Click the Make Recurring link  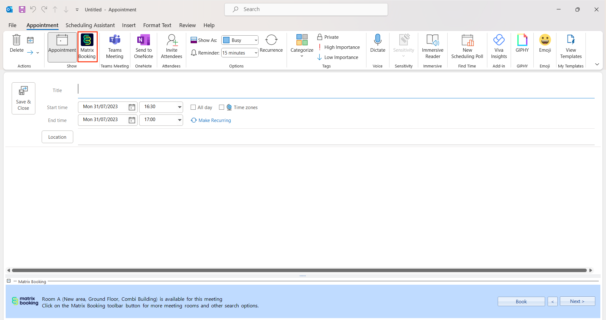click(x=214, y=120)
